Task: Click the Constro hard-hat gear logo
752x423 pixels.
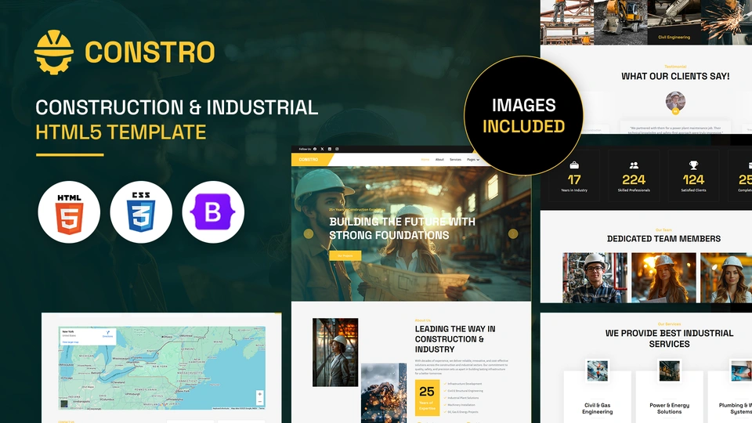Action: coord(54,52)
